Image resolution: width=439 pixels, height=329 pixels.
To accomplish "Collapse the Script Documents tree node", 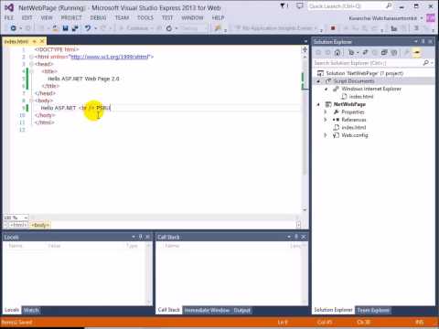I will coord(318,81).
